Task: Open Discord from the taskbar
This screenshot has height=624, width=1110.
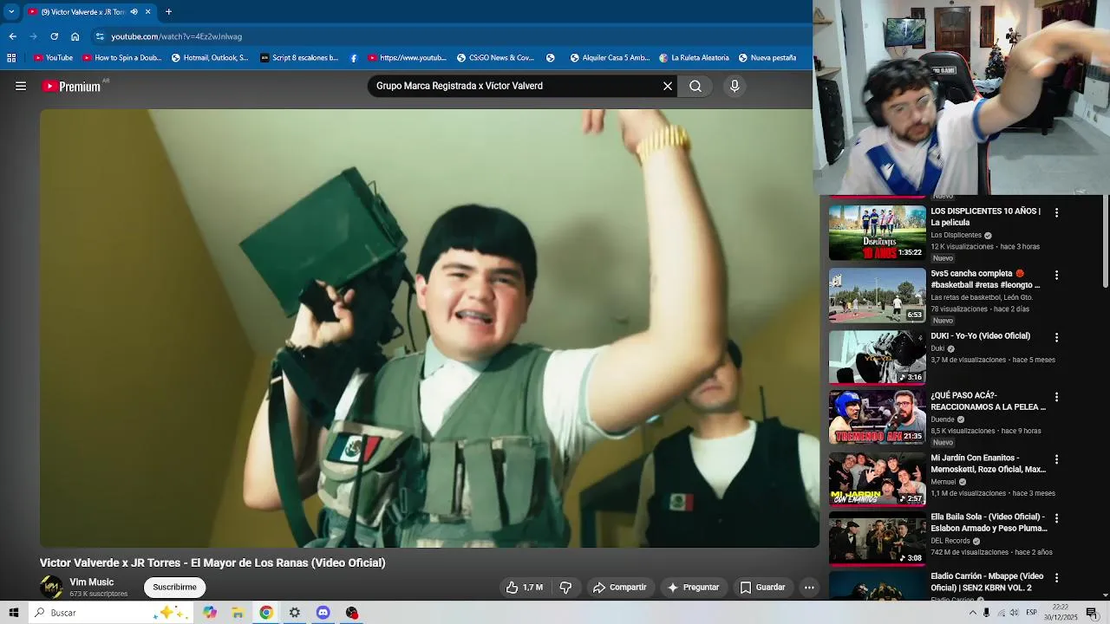Action: pyautogui.click(x=323, y=613)
